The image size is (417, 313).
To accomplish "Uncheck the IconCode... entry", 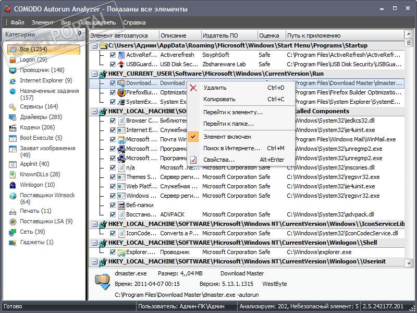I will click(x=113, y=233).
